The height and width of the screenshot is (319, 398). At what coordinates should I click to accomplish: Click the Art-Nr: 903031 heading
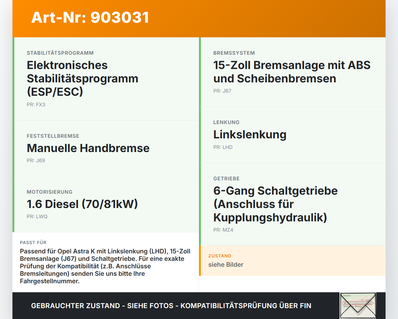[x=90, y=17]
